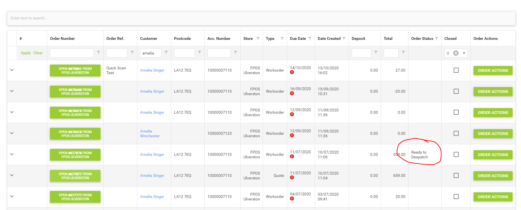
Task: Tick Closed checkbox for order #677878
Action: (x=456, y=154)
